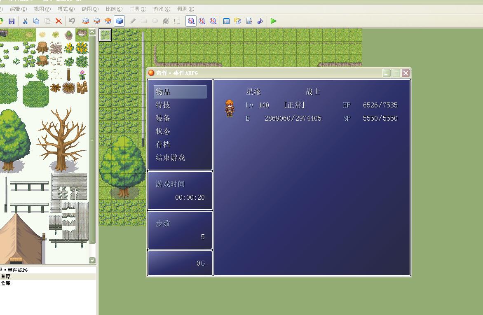
Task: Click the SP value 5550/5550
Action: coord(380,118)
